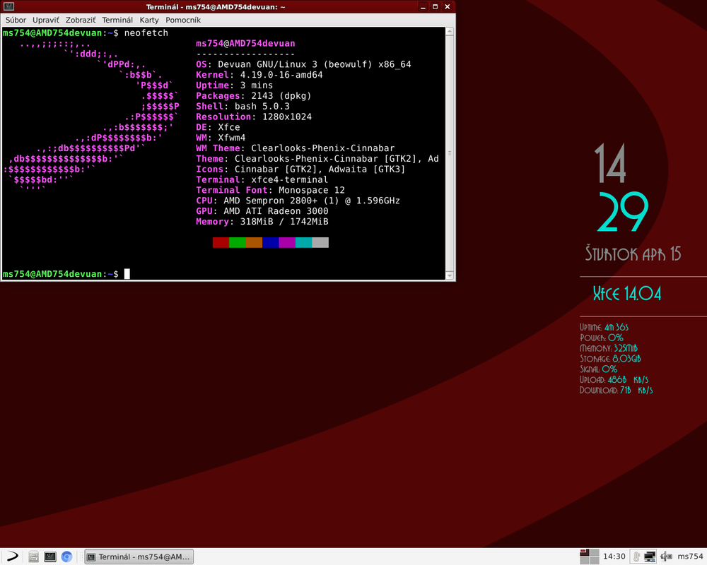Image resolution: width=707 pixels, height=565 pixels.
Task: Click the empty bottom prompt with cursor
Action: click(x=66, y=274)
